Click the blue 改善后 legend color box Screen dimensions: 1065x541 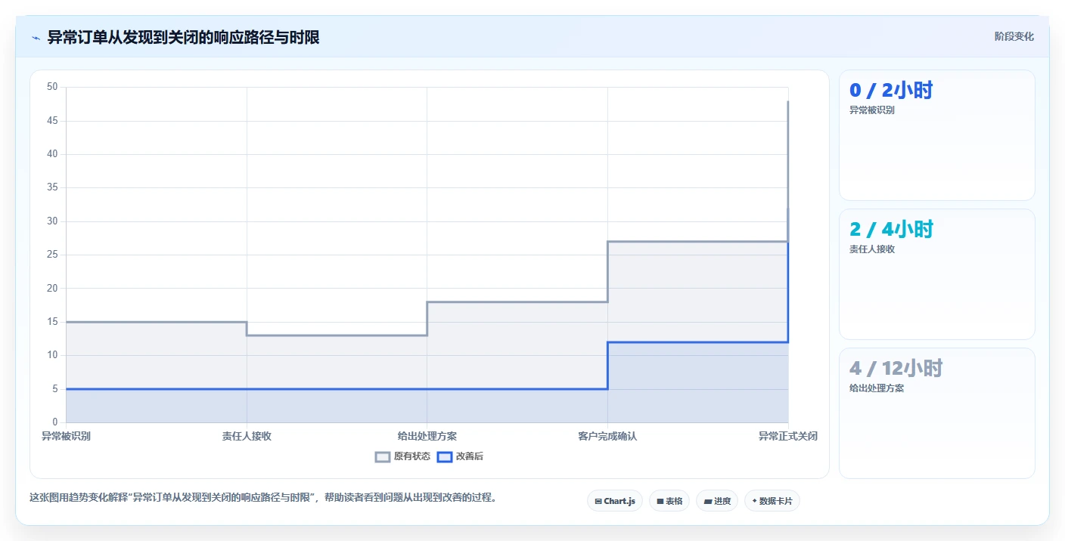pyautogui.click(x=445, y=456)
